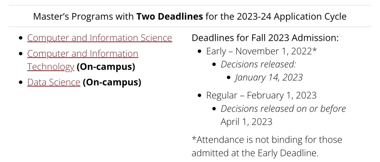Click the bullet before the Regular deadline
The image size is (380, 162).
coord(199,96)
